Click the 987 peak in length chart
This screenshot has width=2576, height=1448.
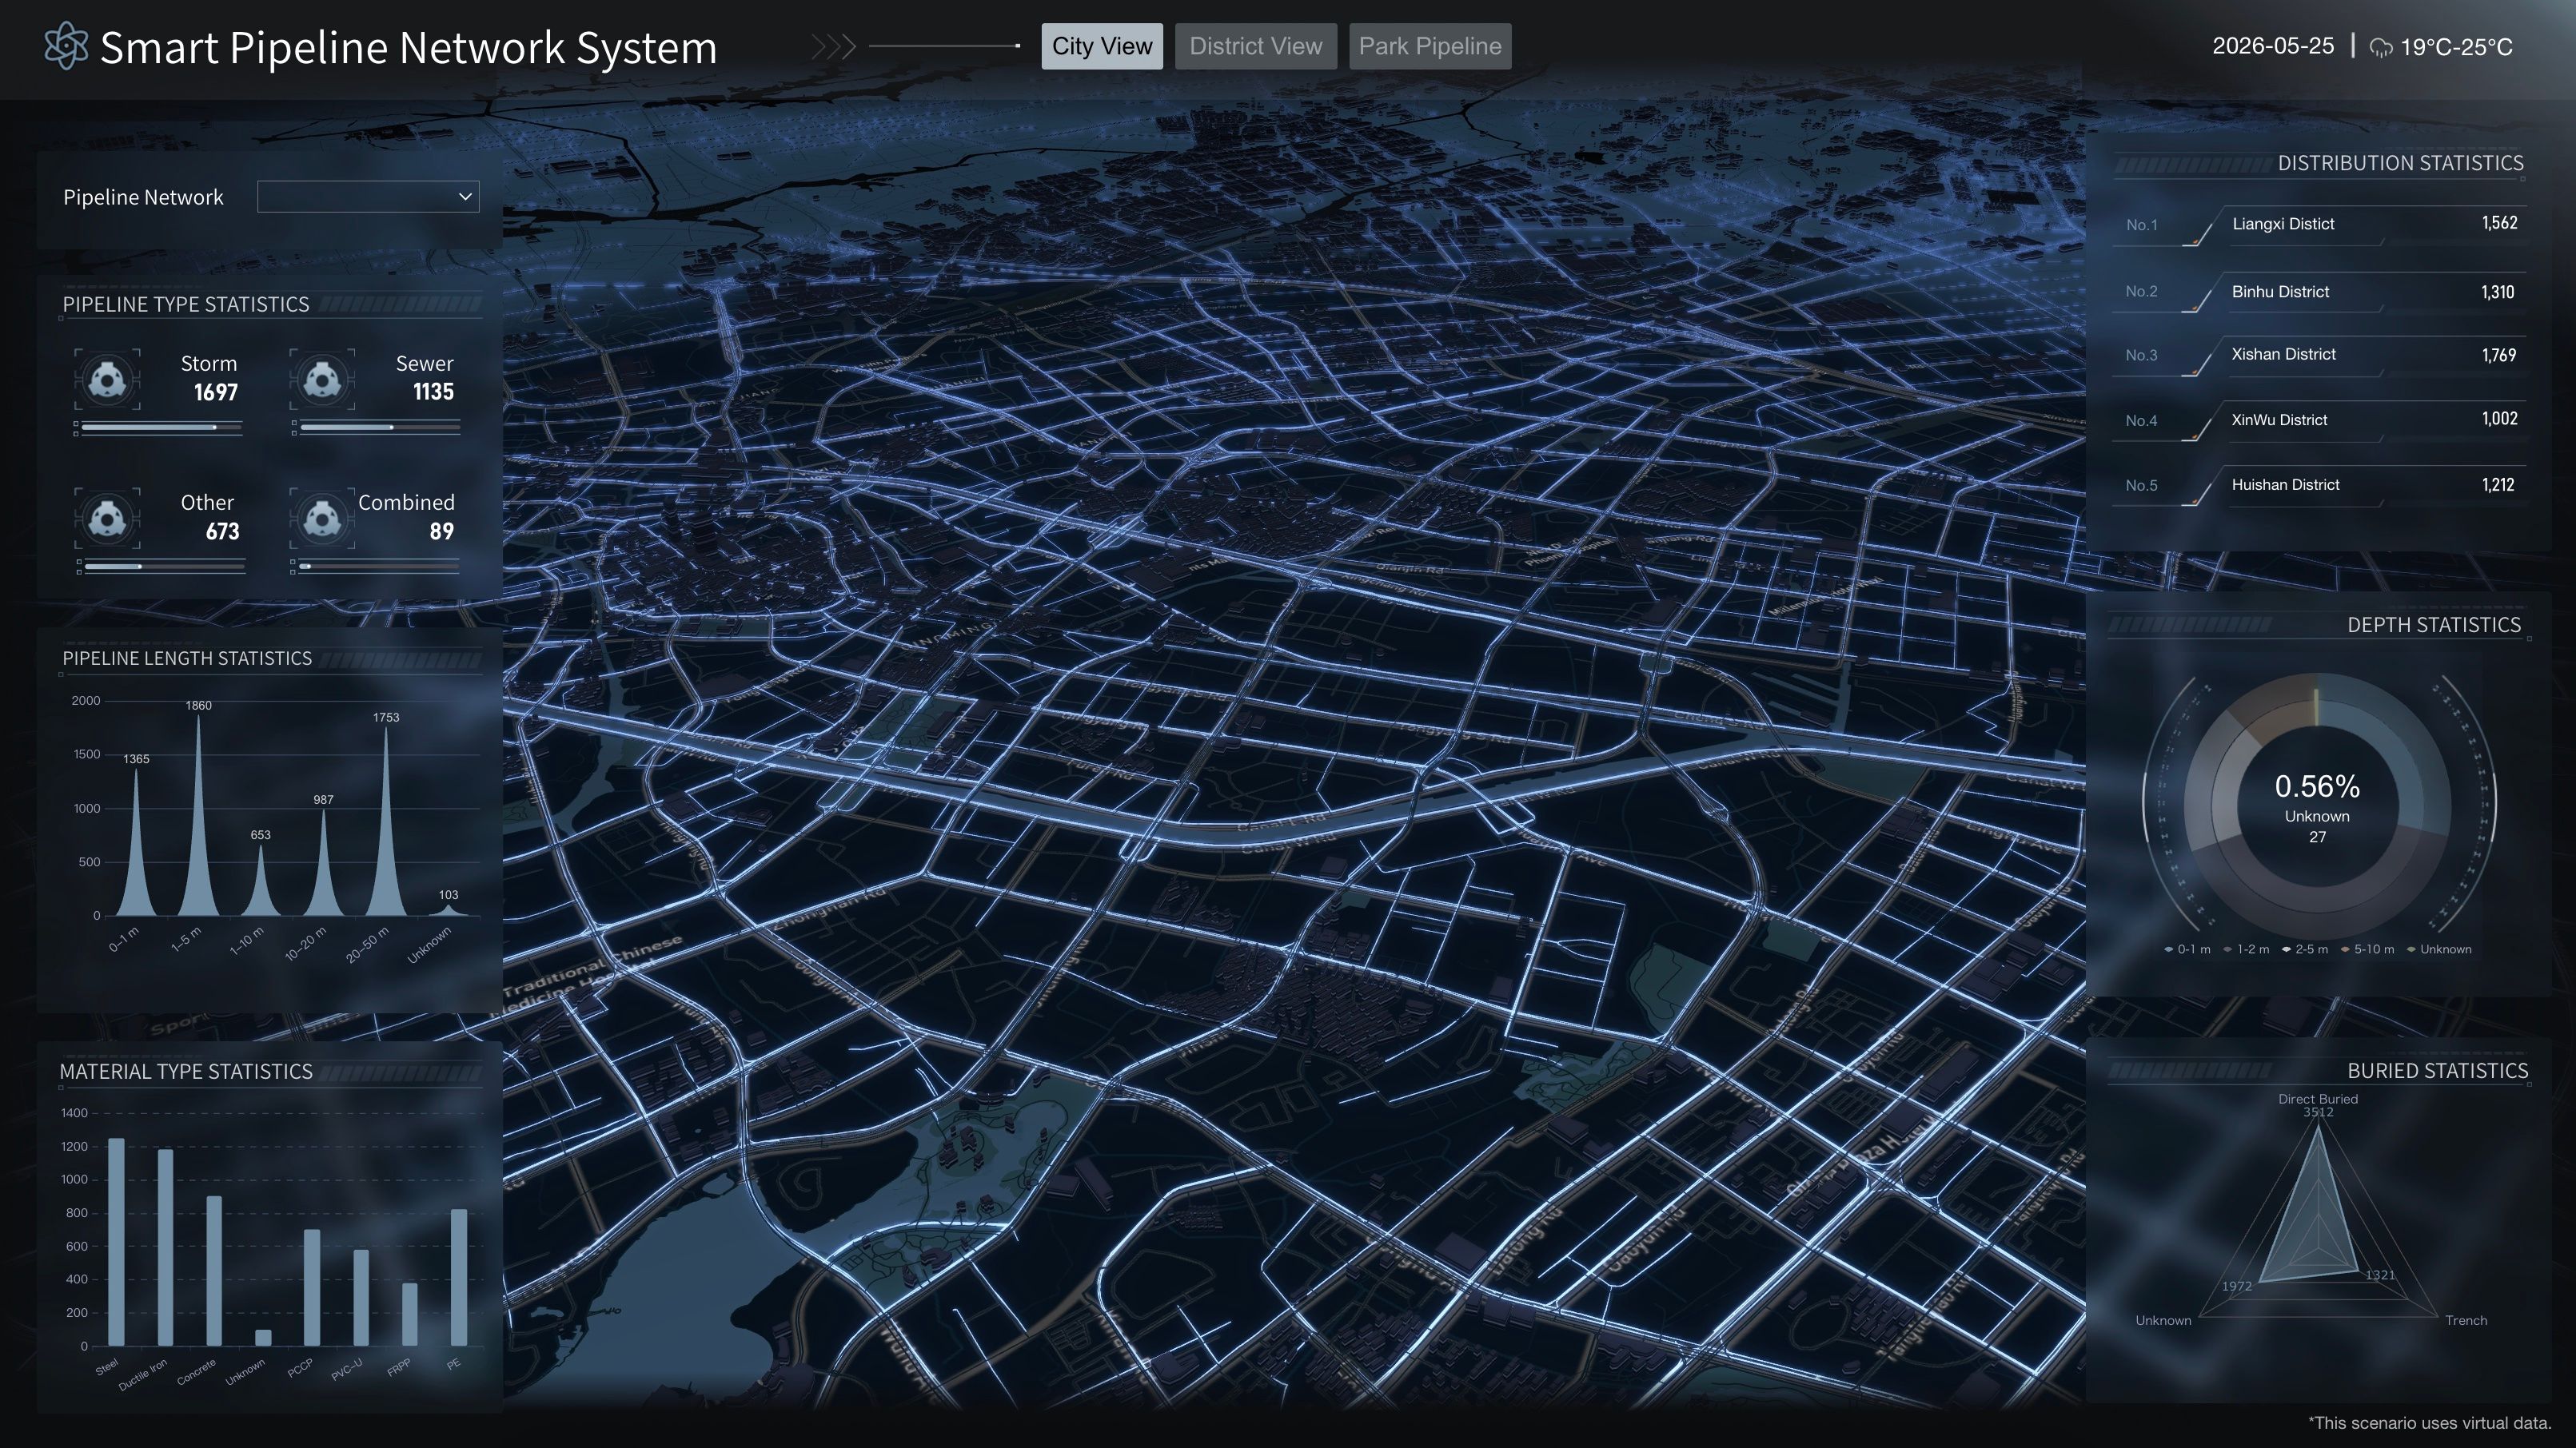323,862
